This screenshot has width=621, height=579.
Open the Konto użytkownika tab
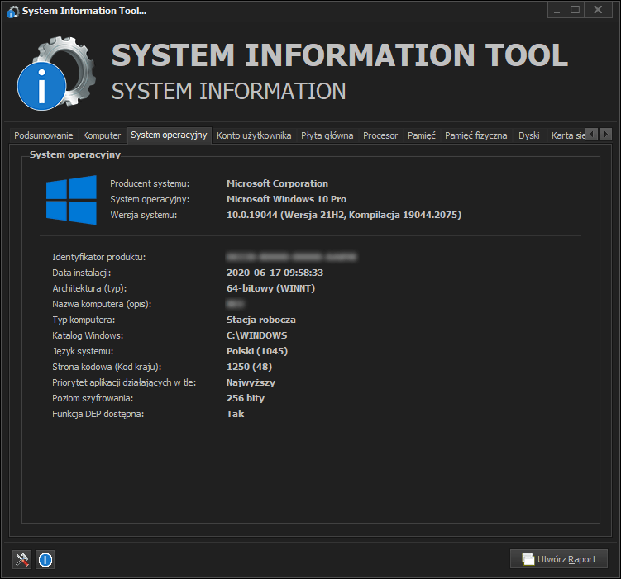pyautogui.click(x=254, y=135)
